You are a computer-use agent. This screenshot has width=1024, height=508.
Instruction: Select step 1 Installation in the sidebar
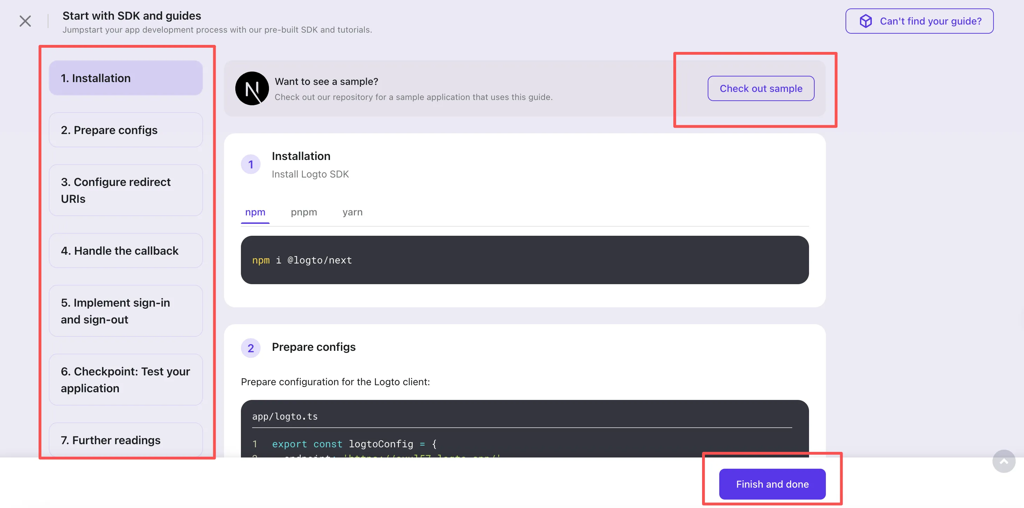[126, 78]
